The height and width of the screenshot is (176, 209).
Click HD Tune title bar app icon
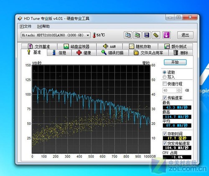pos(20,18)
